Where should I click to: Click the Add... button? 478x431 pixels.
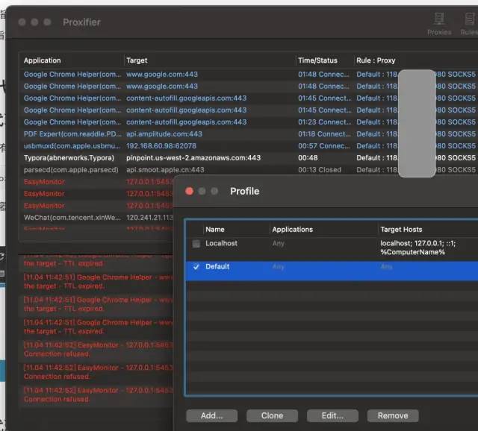click(x=212, y=416)
